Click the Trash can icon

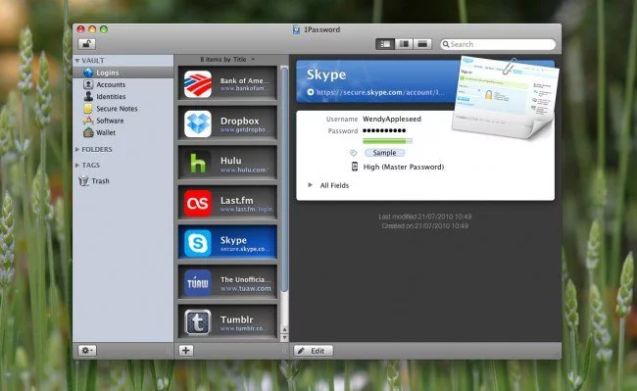click(x=83, y=180)
